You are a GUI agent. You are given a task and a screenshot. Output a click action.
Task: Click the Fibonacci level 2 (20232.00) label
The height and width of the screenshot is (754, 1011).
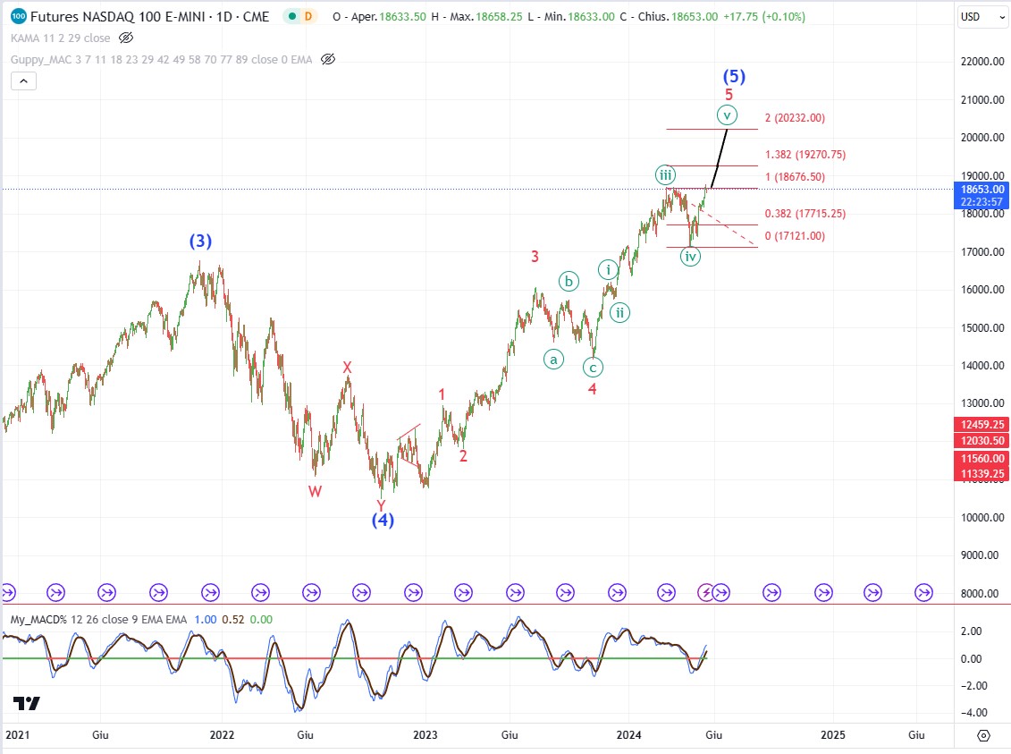coord(795,118)
